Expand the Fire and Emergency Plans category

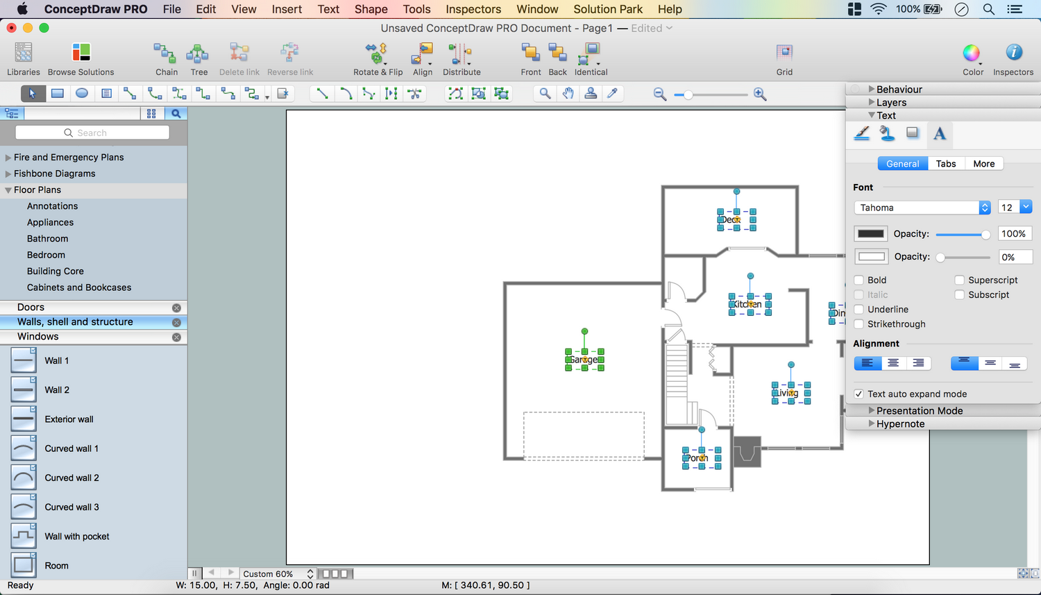tap(8, 158)
